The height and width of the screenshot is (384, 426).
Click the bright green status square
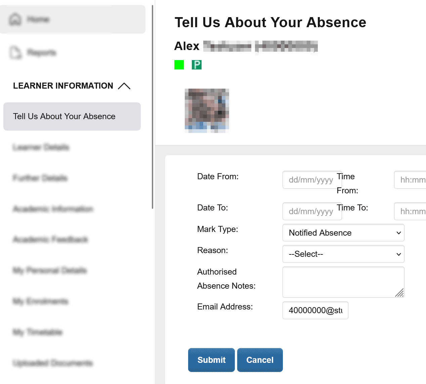[179, 65]
